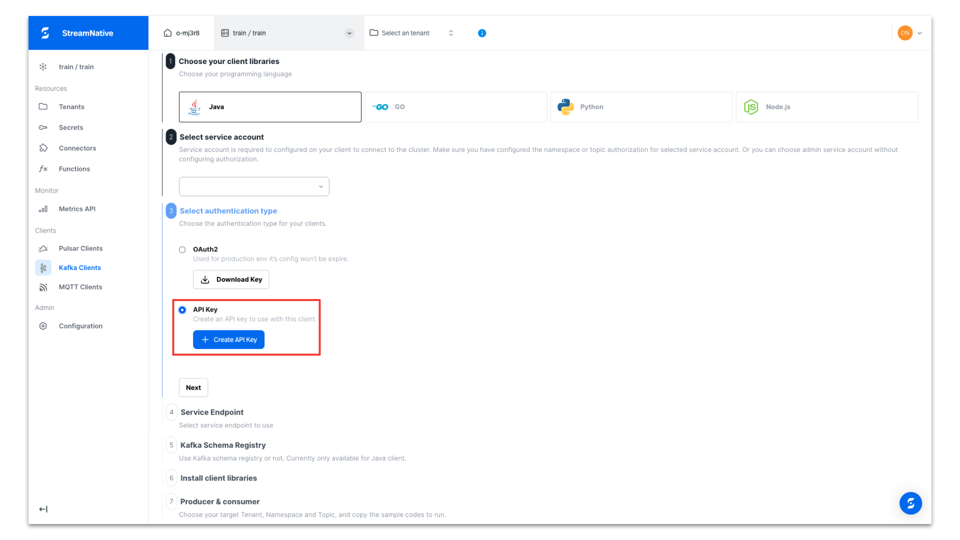This screenshot has height=540, width=960.
Task: Open the Functions page
Action: point(74,168)
